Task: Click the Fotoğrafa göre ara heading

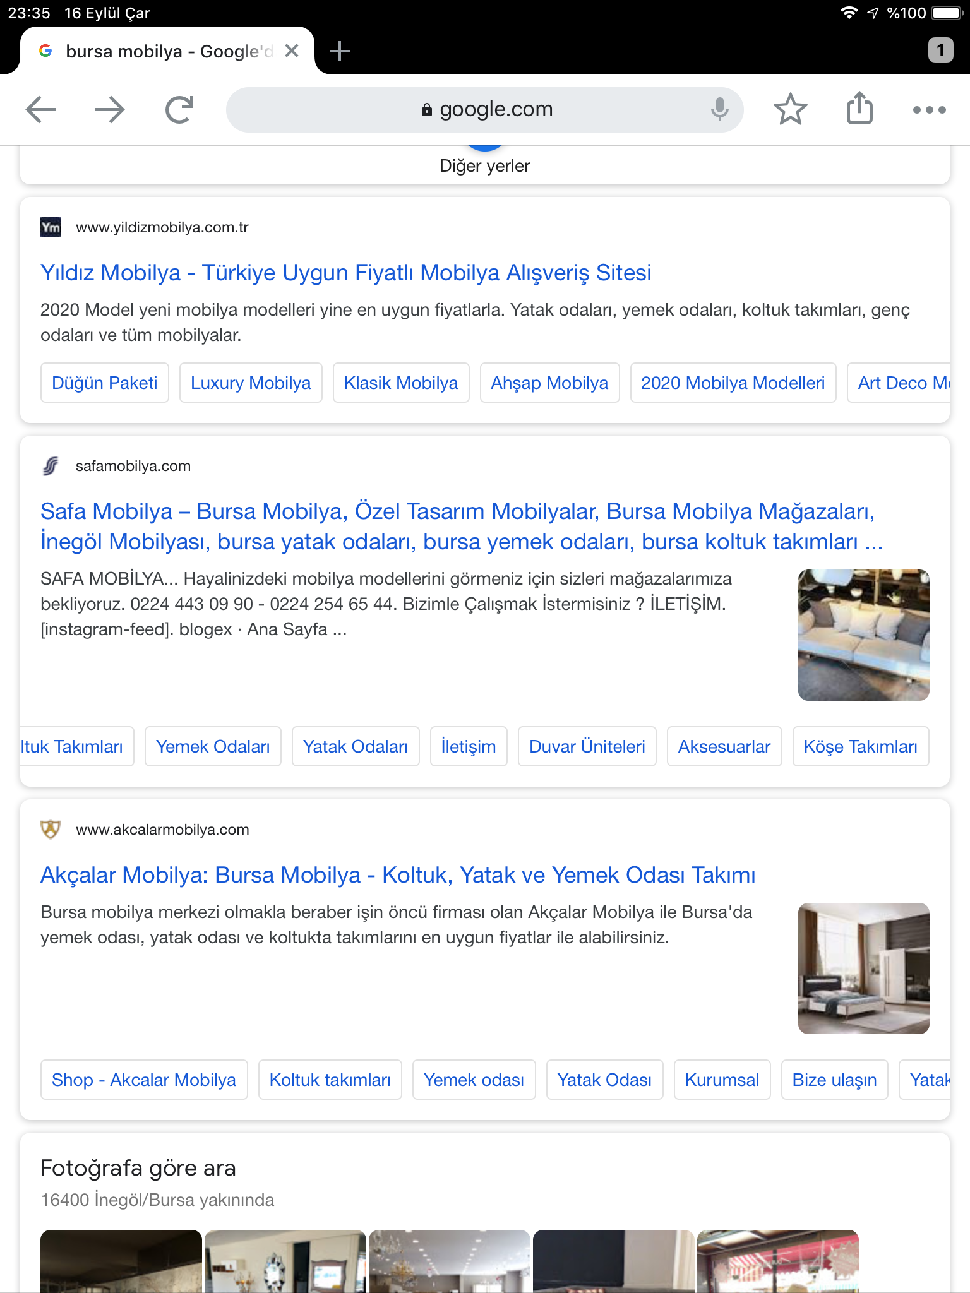Action: pyautogui.click(x=138, y=1168)
